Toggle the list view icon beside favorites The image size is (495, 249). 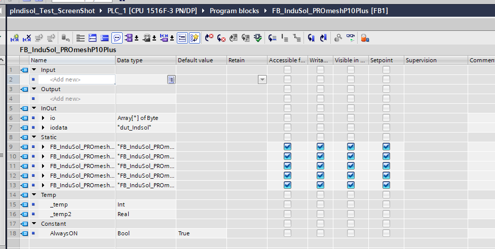tap(182, 38)
